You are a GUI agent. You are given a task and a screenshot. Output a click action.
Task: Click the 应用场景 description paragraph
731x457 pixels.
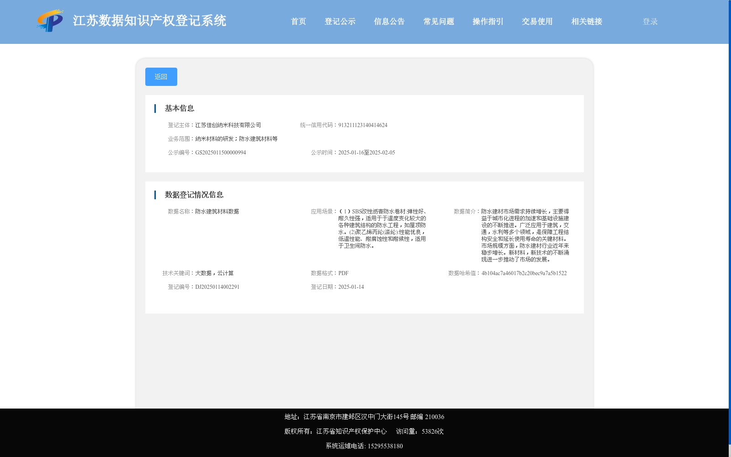coord(382,228)
